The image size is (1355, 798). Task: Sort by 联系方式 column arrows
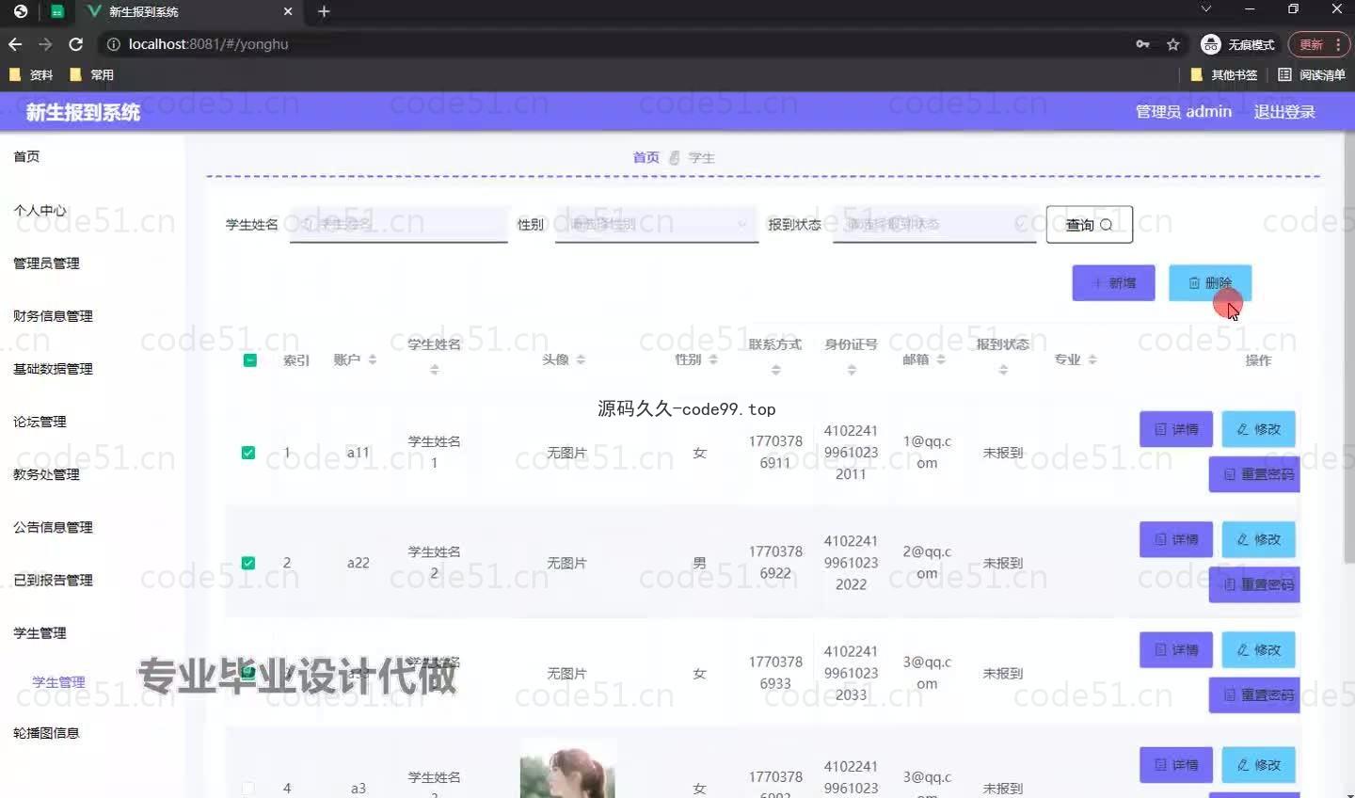775,371
